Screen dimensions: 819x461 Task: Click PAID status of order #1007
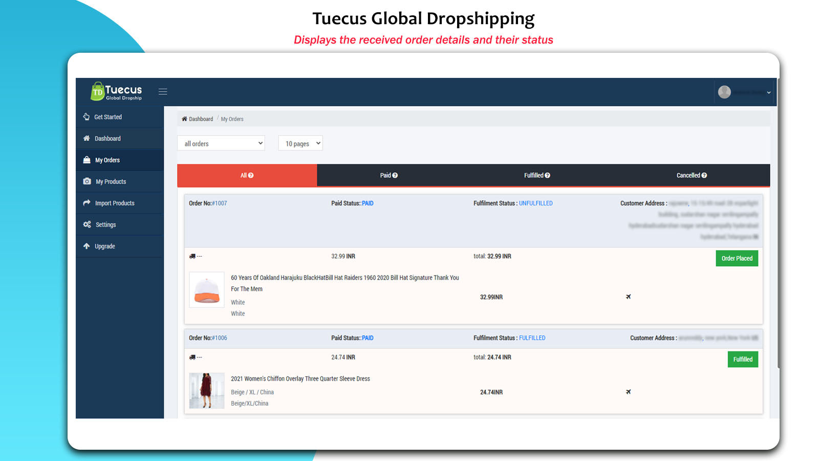368,203
